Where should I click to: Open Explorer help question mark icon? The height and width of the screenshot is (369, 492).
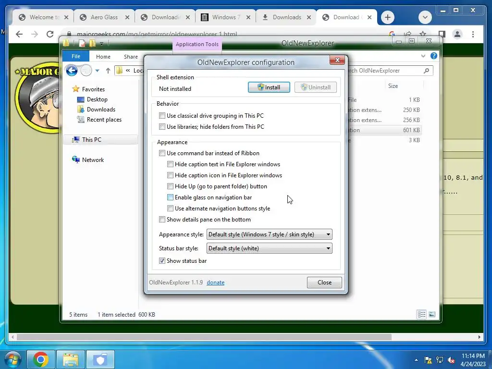pos(434,56)
